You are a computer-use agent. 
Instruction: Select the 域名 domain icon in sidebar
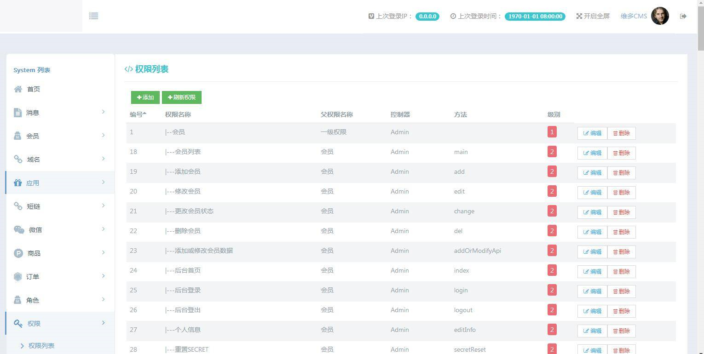point(17,159)
